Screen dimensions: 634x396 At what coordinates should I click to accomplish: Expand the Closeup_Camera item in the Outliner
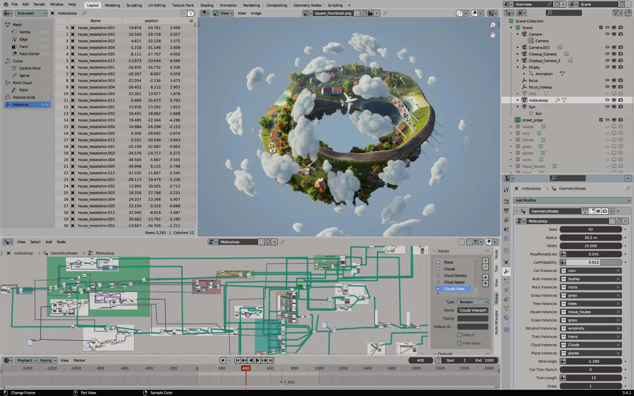pos(518,54)
